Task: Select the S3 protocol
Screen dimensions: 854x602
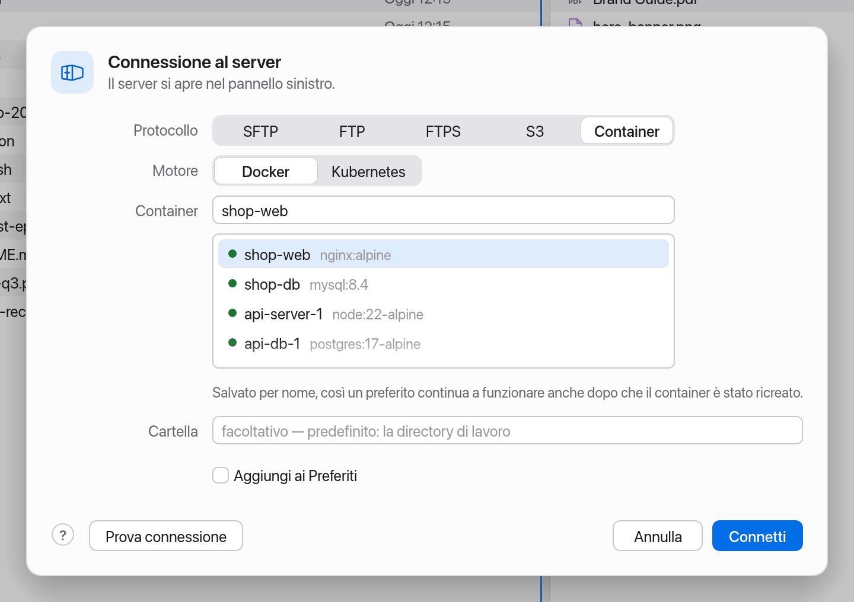Action: point(535,131)
